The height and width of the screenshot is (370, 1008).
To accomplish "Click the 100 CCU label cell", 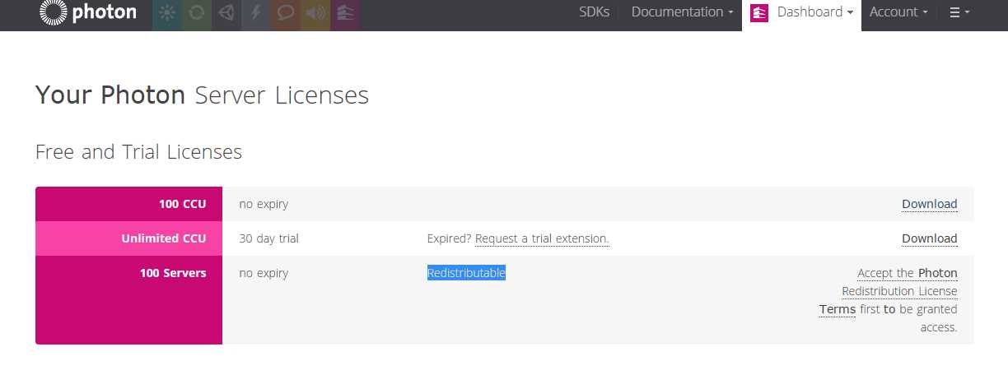I will tap(128, 204).
